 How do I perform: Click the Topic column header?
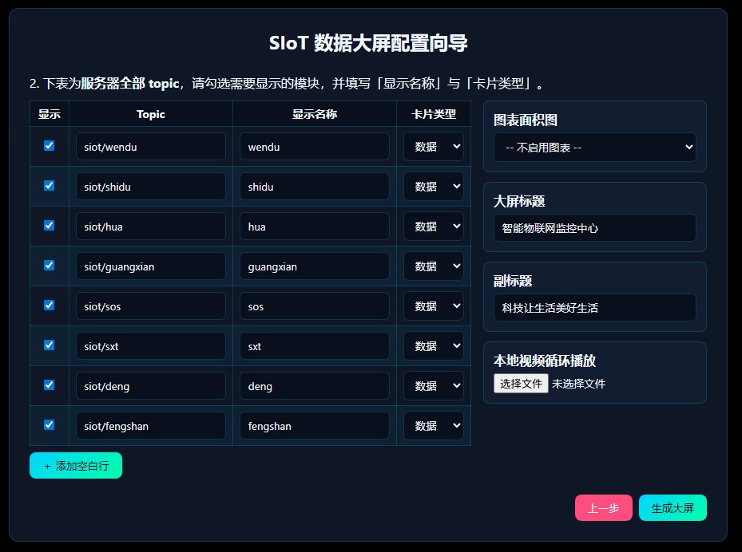150,114
